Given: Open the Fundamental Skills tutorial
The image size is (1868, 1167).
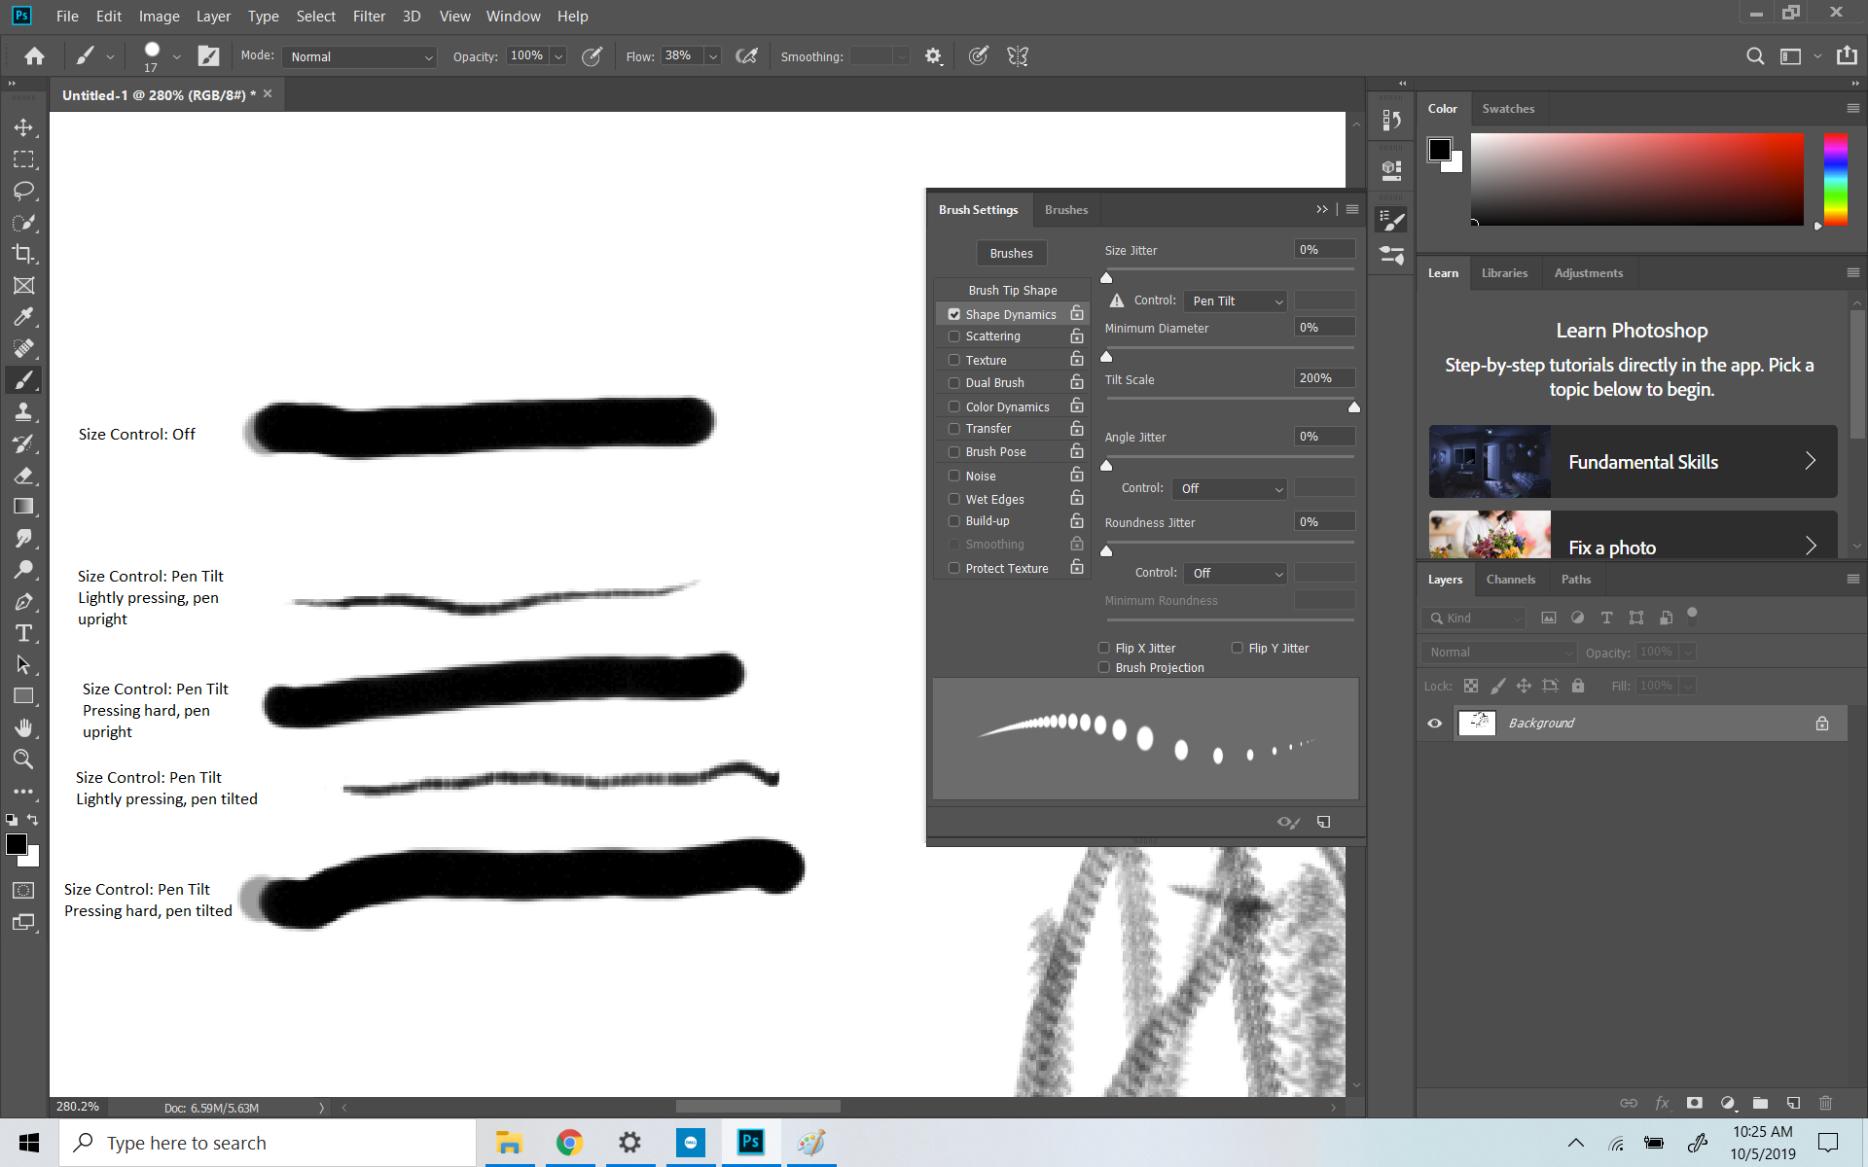Looking at the screenshot, I should (x=1632, y=461).
